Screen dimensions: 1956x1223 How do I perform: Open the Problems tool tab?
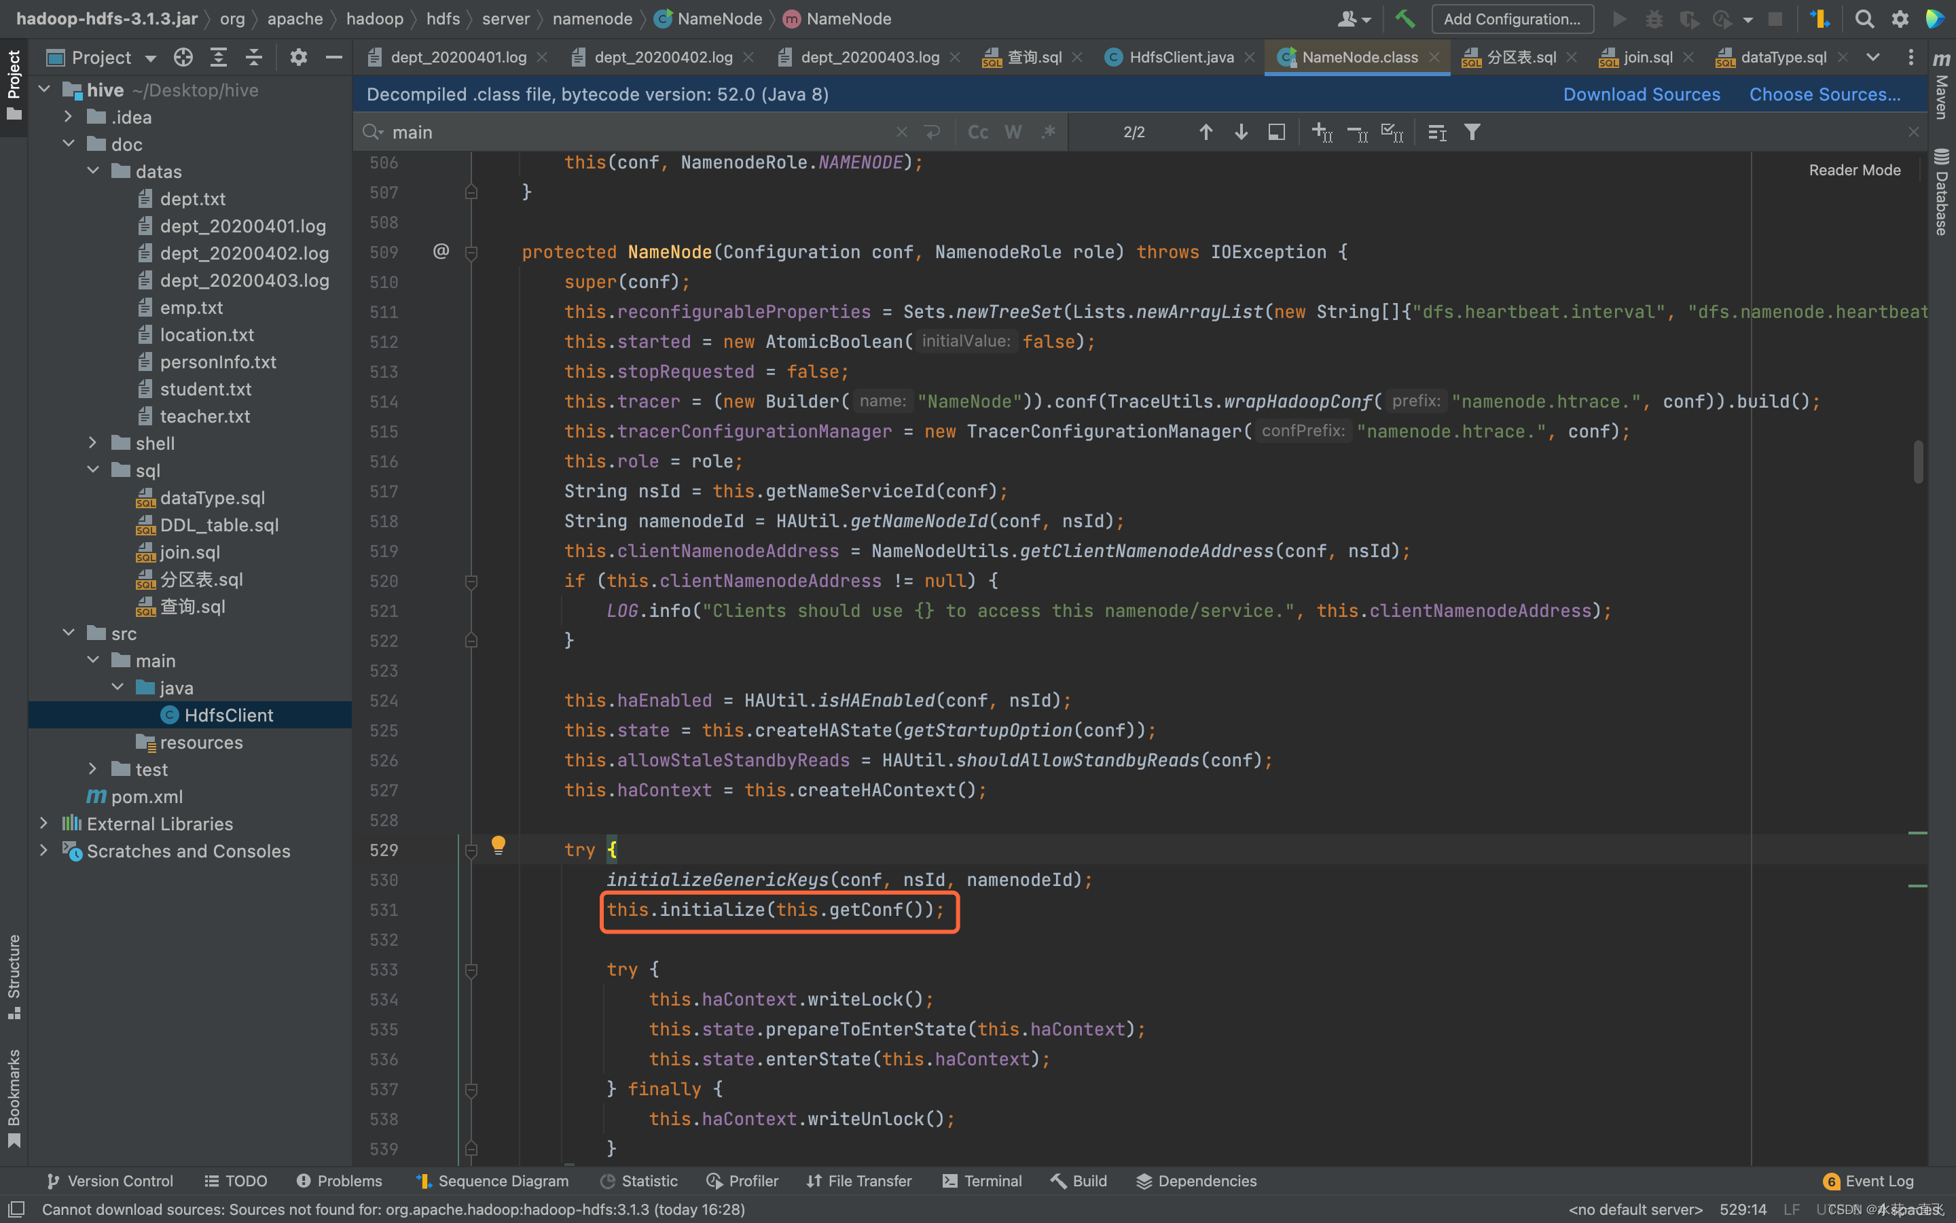[339, 1181]
